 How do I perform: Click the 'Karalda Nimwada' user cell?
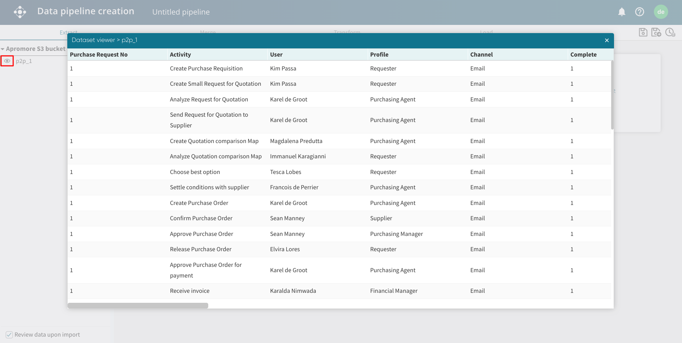(x=293, y=291)
